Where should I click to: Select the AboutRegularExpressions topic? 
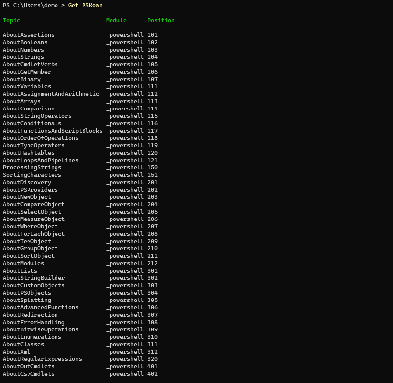(x=42, y=359)
